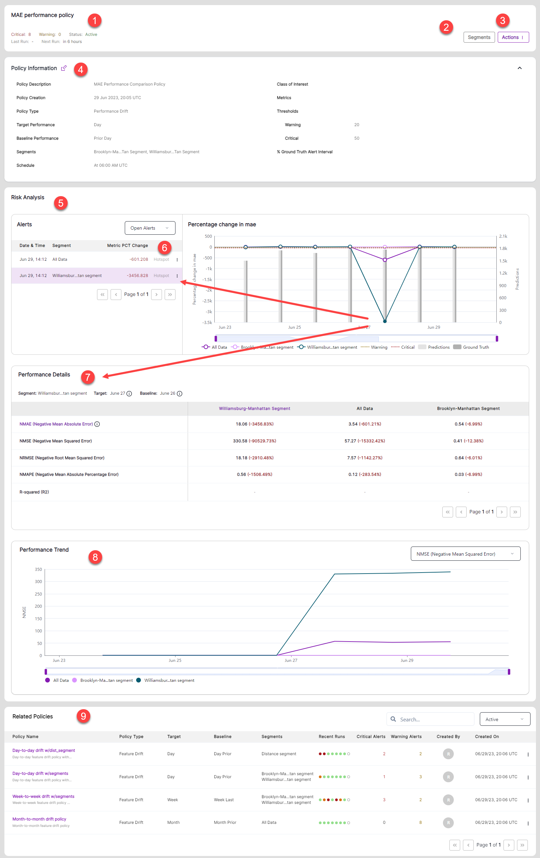The width and height of the screenshot is (540, 858).
Task: Go to previous page of Related Policies
Action: pos(468,845)
